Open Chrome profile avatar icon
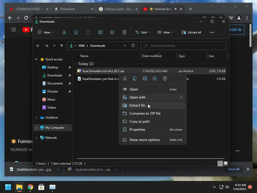Image resolution: width=257 pixels, height=193 pixels. coord(239,18)
